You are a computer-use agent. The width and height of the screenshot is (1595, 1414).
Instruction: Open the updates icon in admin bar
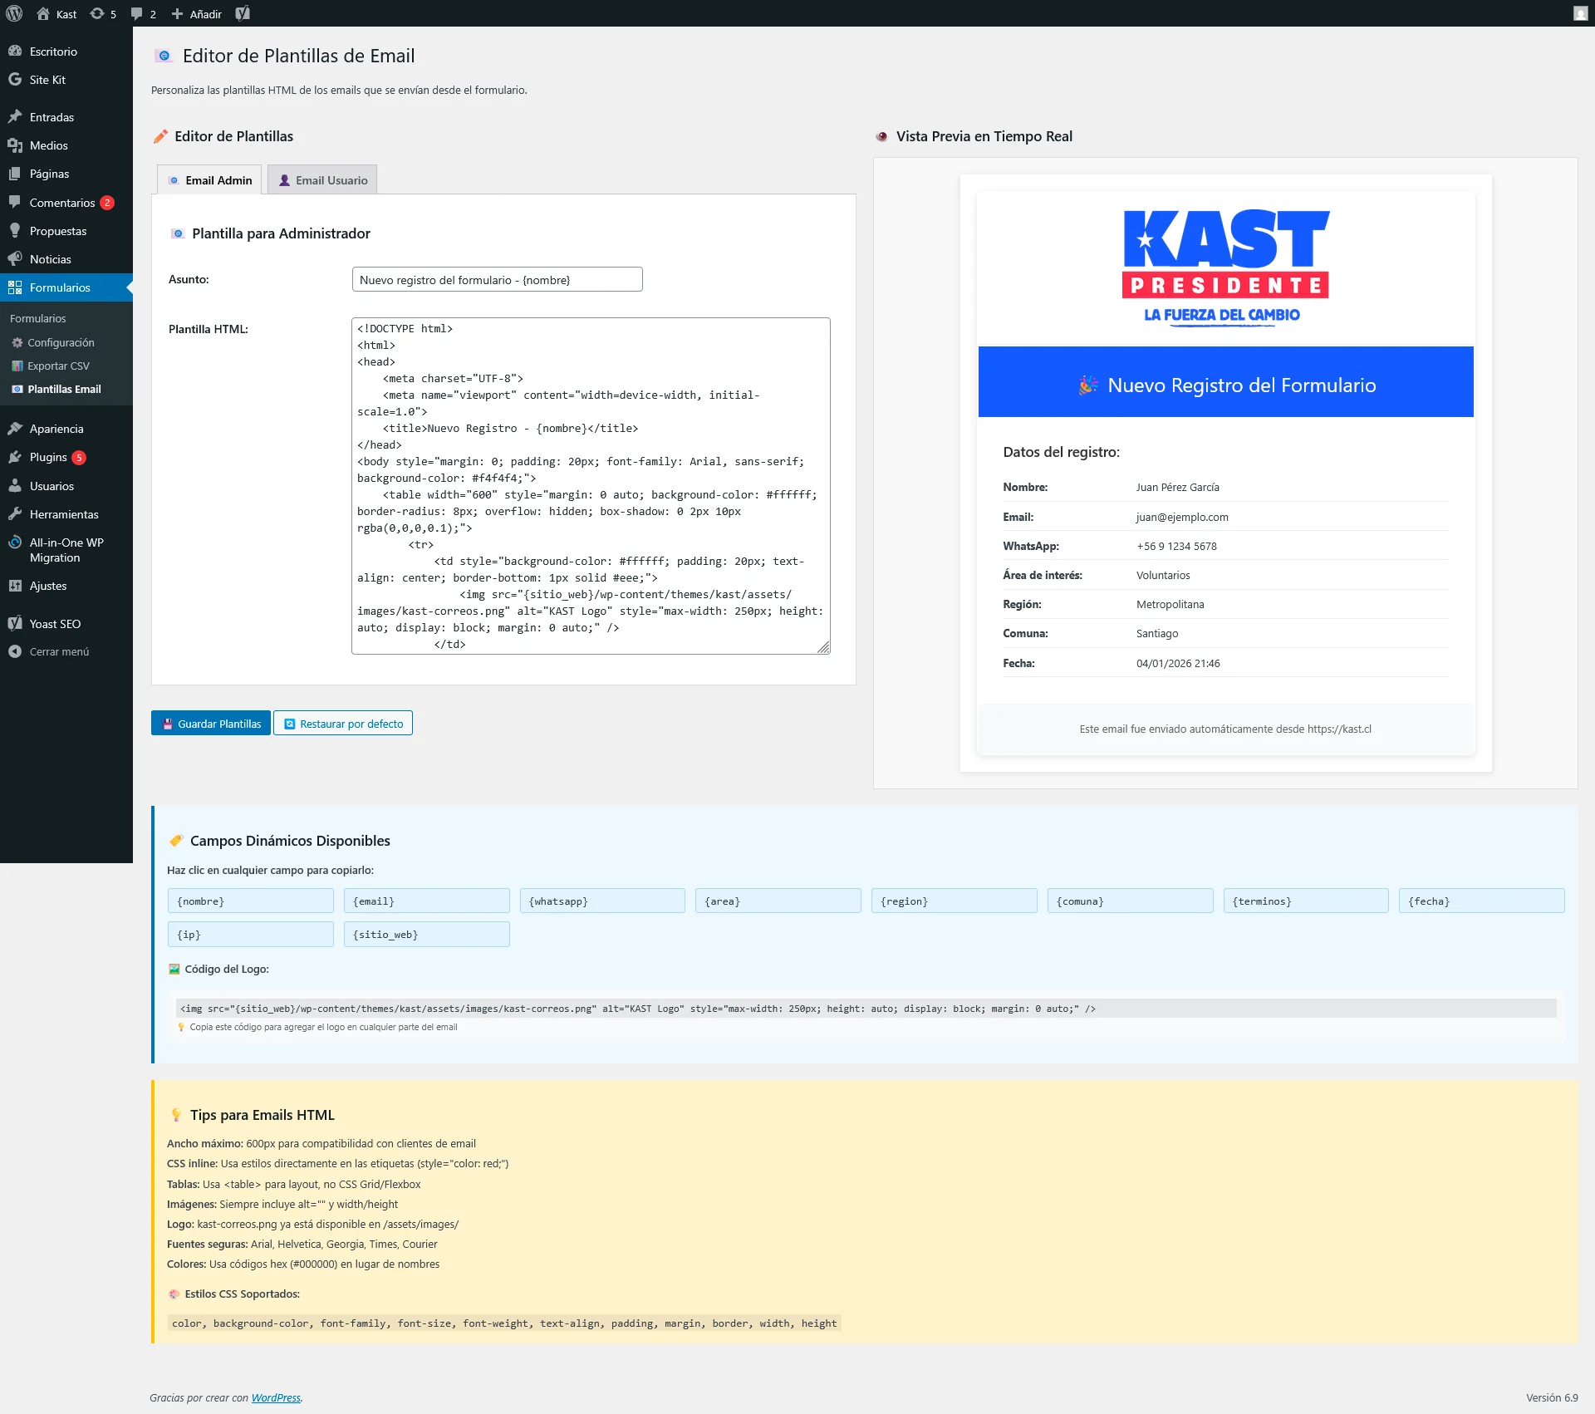coord(97,13)
